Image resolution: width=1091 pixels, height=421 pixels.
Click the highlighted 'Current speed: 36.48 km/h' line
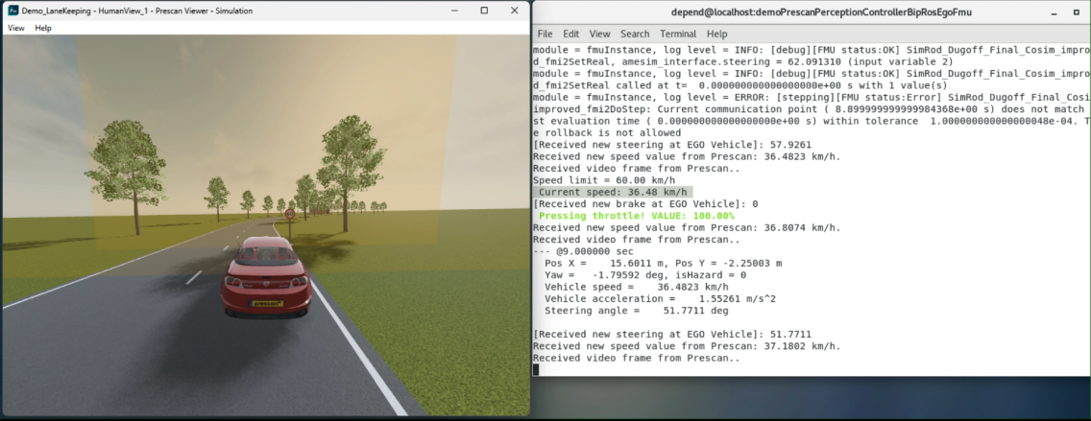coord(613,193)
